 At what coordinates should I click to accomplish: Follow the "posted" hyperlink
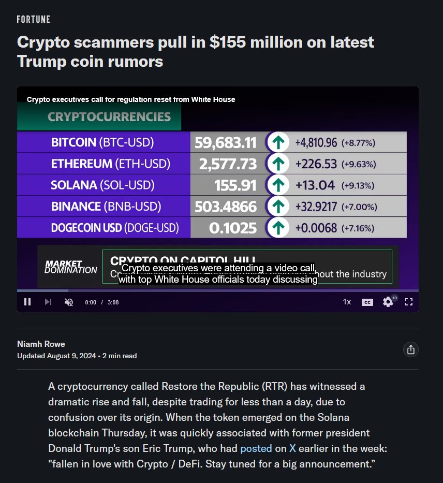point(256,448)
